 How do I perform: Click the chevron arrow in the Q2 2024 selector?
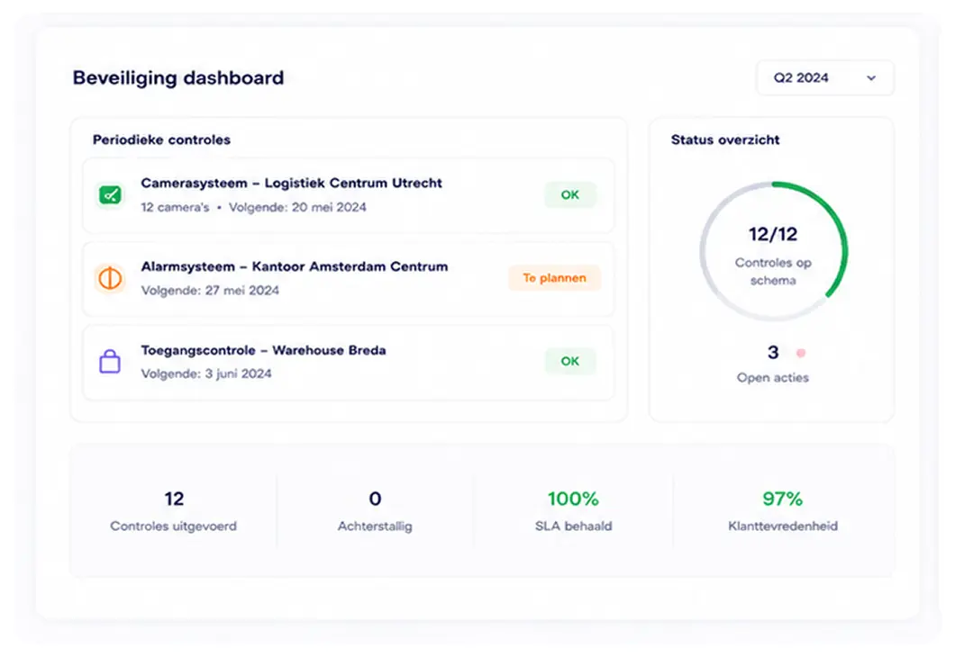(871, 78)
